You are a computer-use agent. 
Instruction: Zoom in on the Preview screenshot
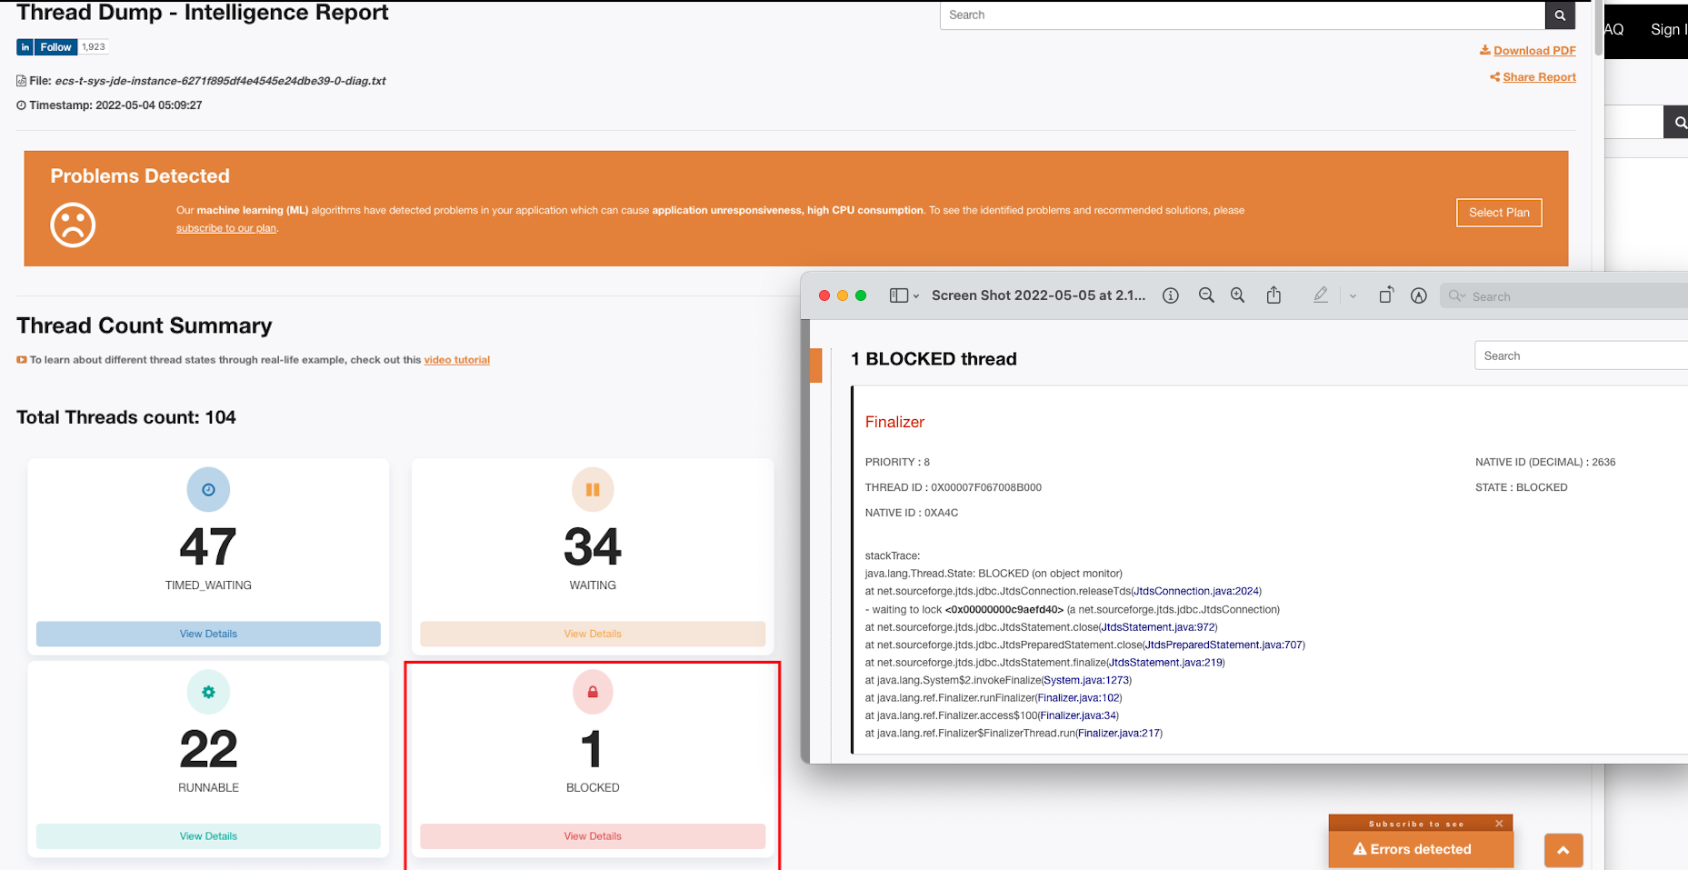(x=1237, y=295)
